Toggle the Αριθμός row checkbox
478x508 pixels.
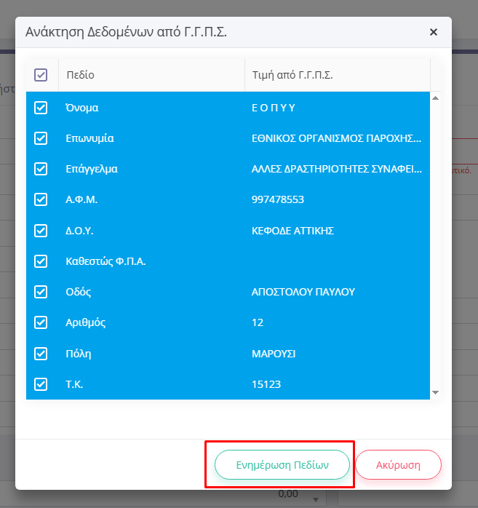(x=41, y=322)
